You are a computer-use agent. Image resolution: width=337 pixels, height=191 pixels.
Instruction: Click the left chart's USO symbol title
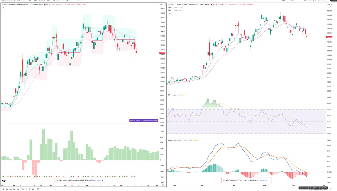tap(23, 5)
